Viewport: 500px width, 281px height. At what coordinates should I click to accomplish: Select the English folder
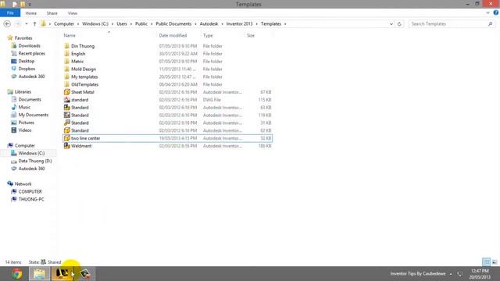click(x=78, y=54)
